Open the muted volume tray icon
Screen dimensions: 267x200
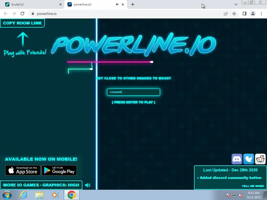[241, 195]
